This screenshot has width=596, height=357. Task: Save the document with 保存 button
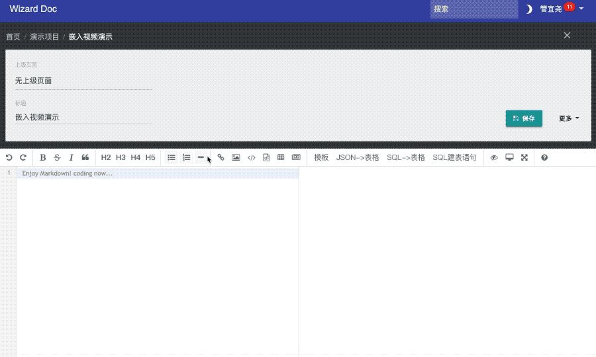coord(524,118)
